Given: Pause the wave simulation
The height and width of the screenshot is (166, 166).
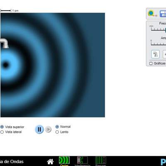Looking at the screenshot, I should pyautogui.click(x=39, y=129).
